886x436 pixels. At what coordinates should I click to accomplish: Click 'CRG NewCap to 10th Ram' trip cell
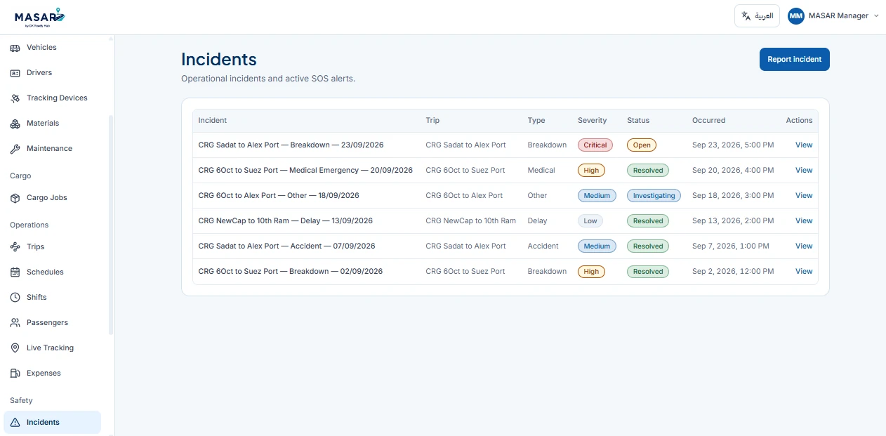470,221
